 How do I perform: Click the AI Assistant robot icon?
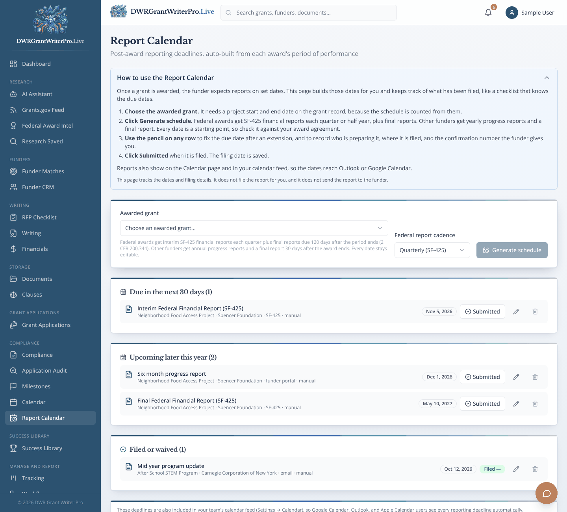(x=13, y=94)
